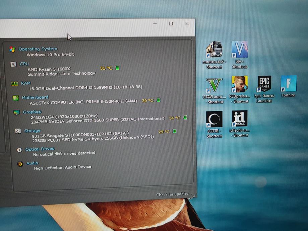Select High Definition Audio Device text

coord(63,167)
